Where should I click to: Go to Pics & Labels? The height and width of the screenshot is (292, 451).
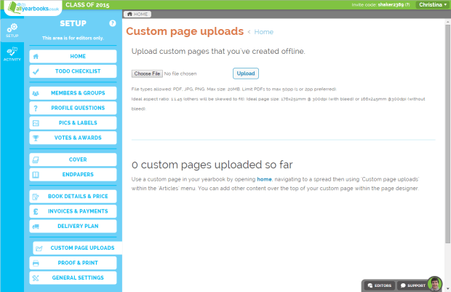point(73,123)
